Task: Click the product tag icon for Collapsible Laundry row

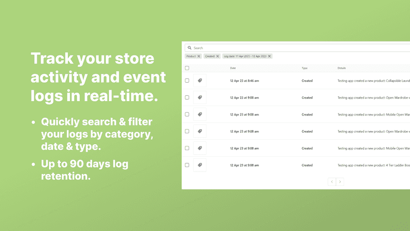Action: tap(200, 81)
